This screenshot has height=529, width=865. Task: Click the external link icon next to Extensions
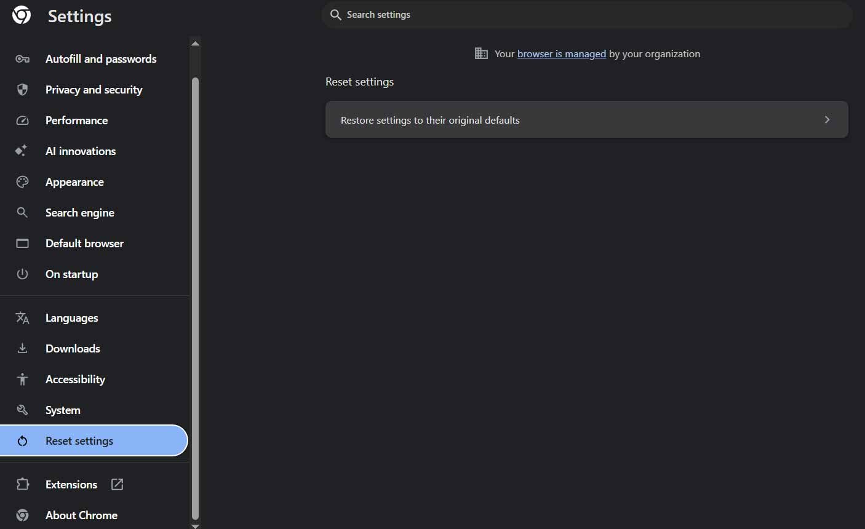(117, 484)
